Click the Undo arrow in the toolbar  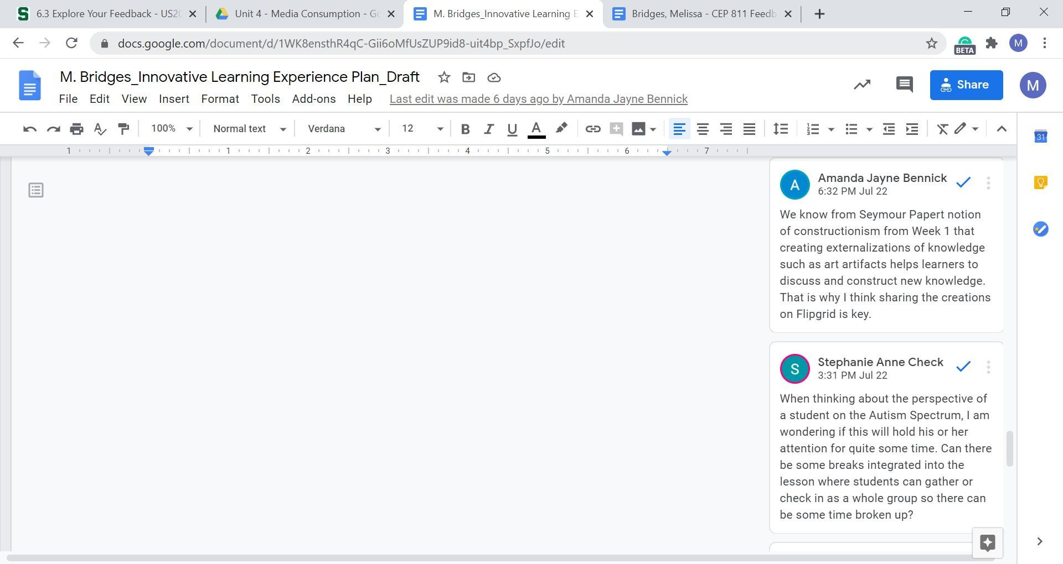(x=30, y=129)
